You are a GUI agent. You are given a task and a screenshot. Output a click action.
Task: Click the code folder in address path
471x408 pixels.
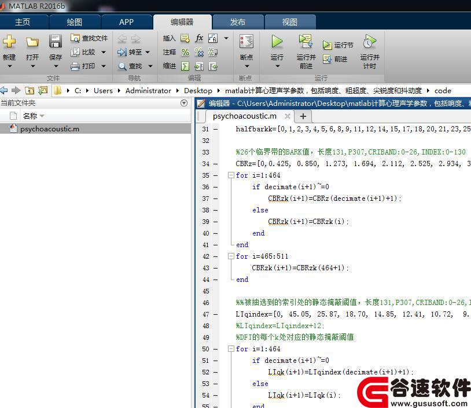coord(443,90)
